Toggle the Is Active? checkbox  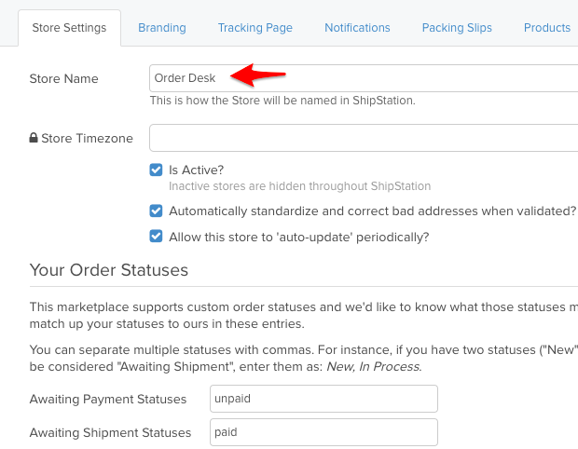point(157,170)
